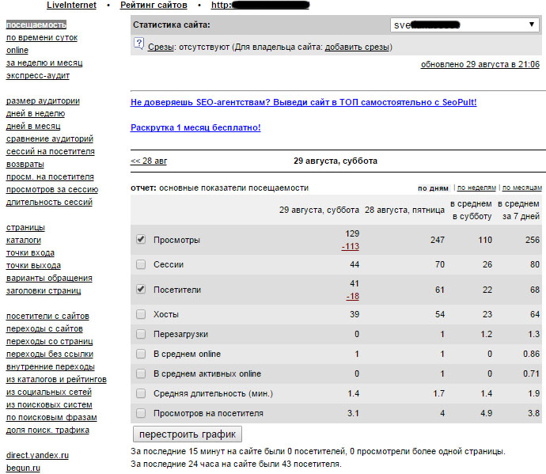Open Раскрутка 1 месяц бесплатно link
Image resolution: width=546 pixels, height=474 pixels.
pos(195,128)
